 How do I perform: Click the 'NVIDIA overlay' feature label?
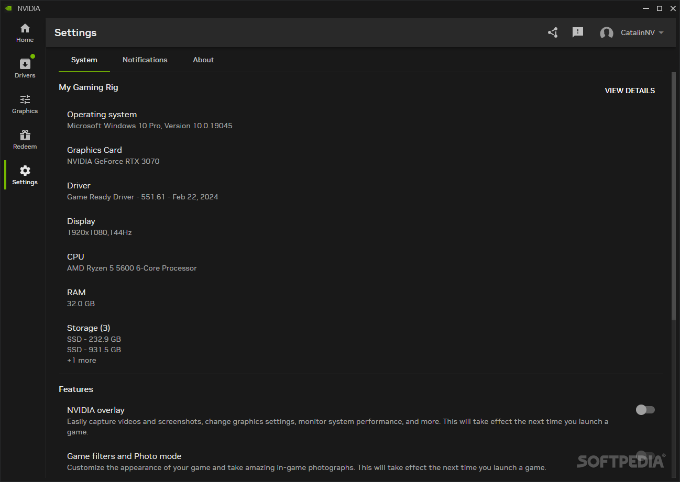pyautogui.click(x=96, y=410)
